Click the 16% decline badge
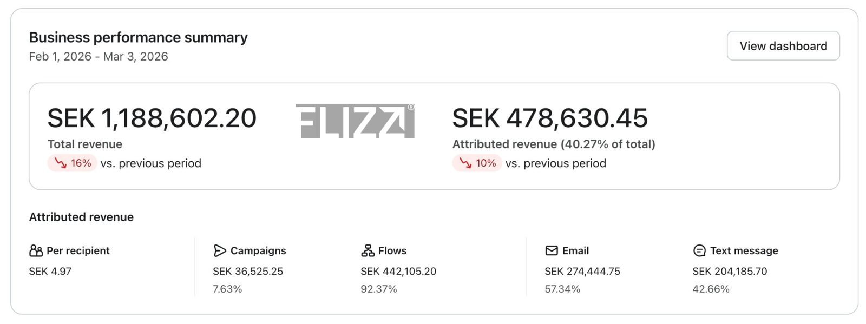 tap(72, 163)
